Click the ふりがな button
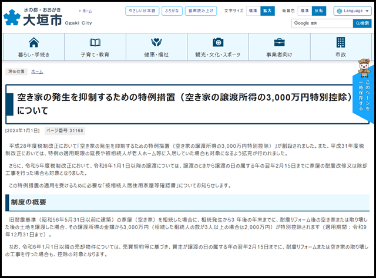This screenshot has height=278, width=376. 172,11
